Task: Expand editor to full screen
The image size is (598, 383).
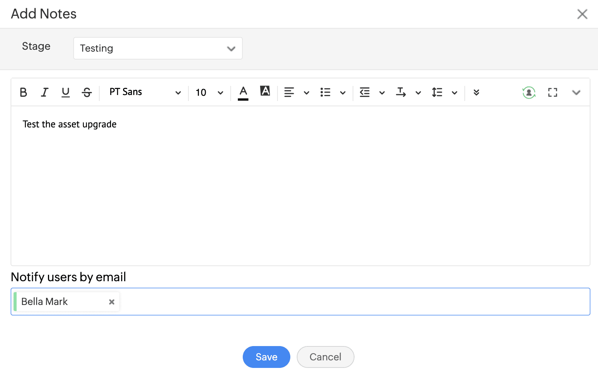Action: (553, 92)
